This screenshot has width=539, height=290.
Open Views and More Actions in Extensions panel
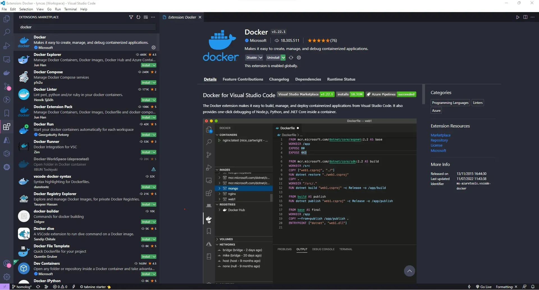tap(153, 17)
